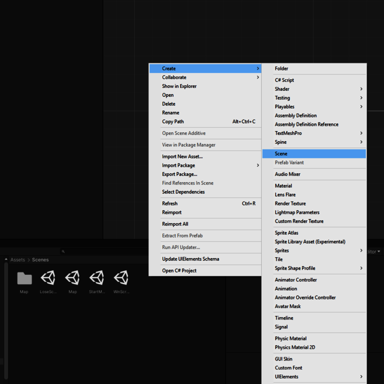Expand the Playables submenu
The image size is (384, 384).
(x=314, y=106)
